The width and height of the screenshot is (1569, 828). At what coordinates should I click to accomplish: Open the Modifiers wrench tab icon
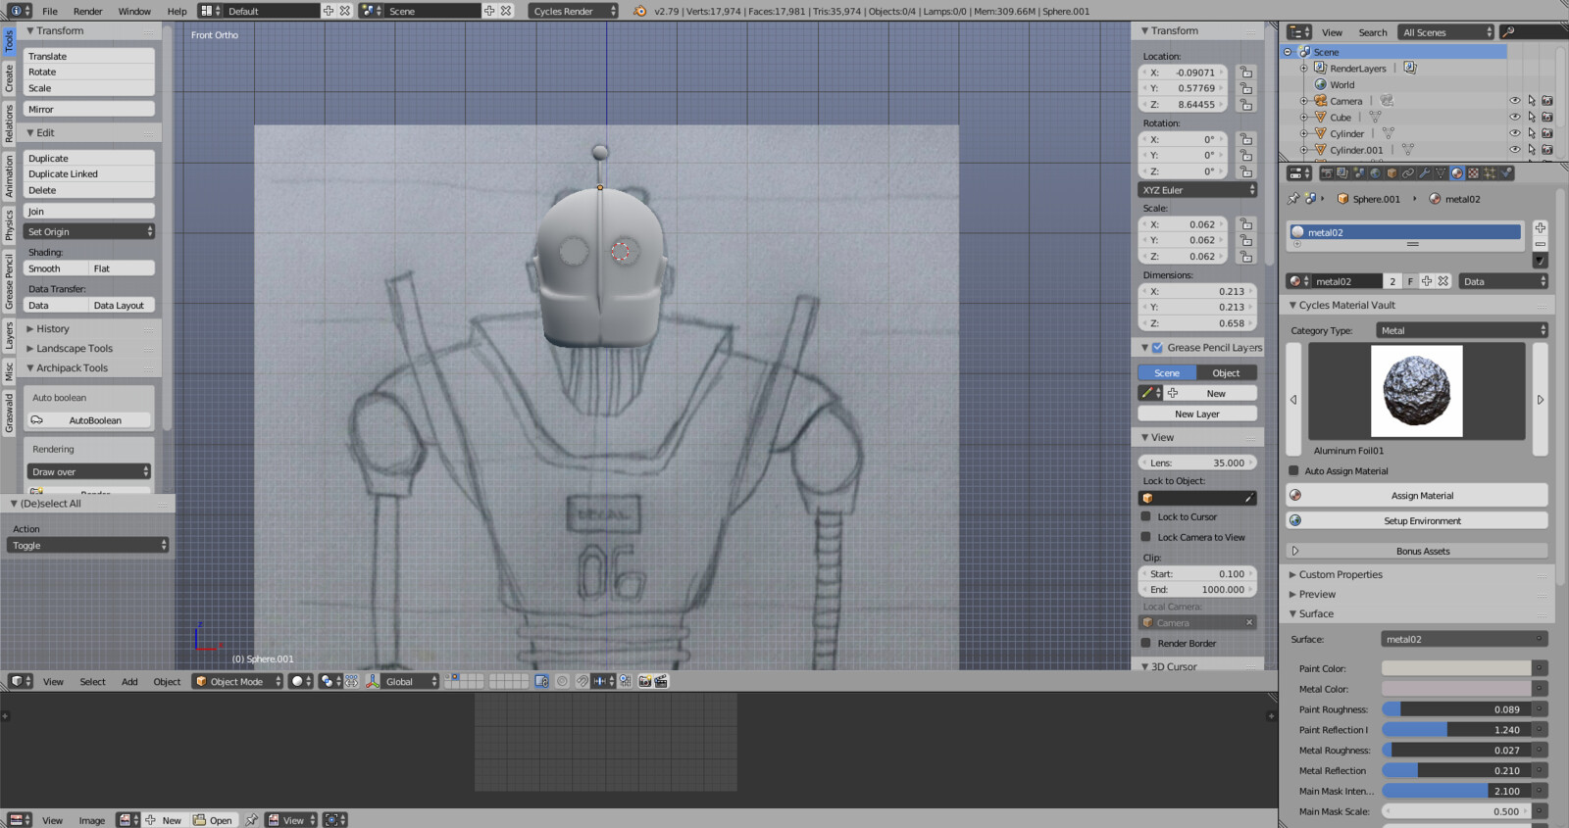pos(1425,173)
